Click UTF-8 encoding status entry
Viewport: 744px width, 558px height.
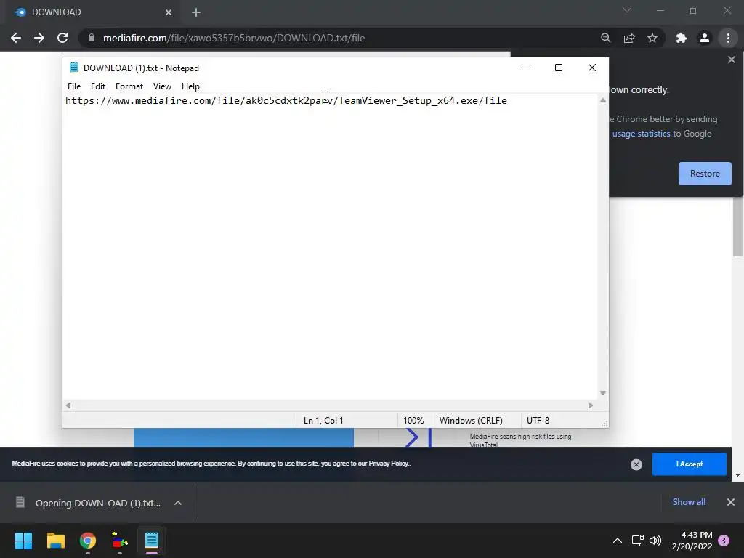[x=538, y=421]
